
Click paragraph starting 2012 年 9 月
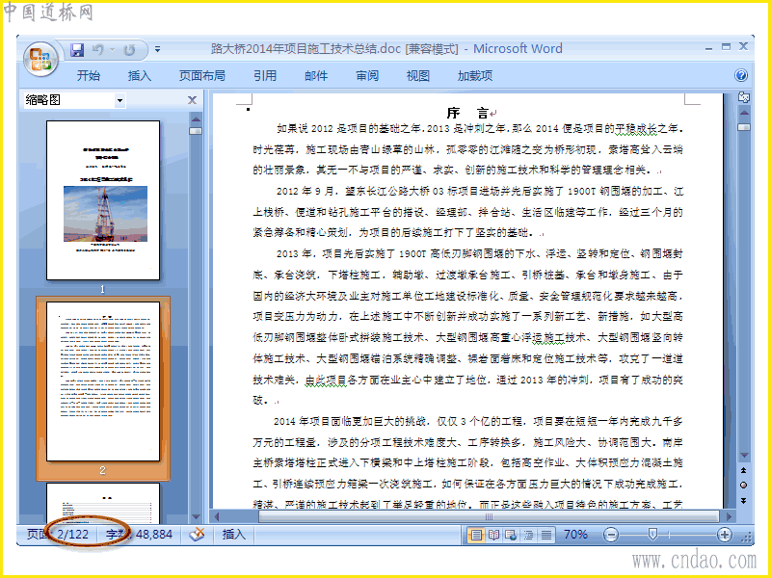click(467, 212)
